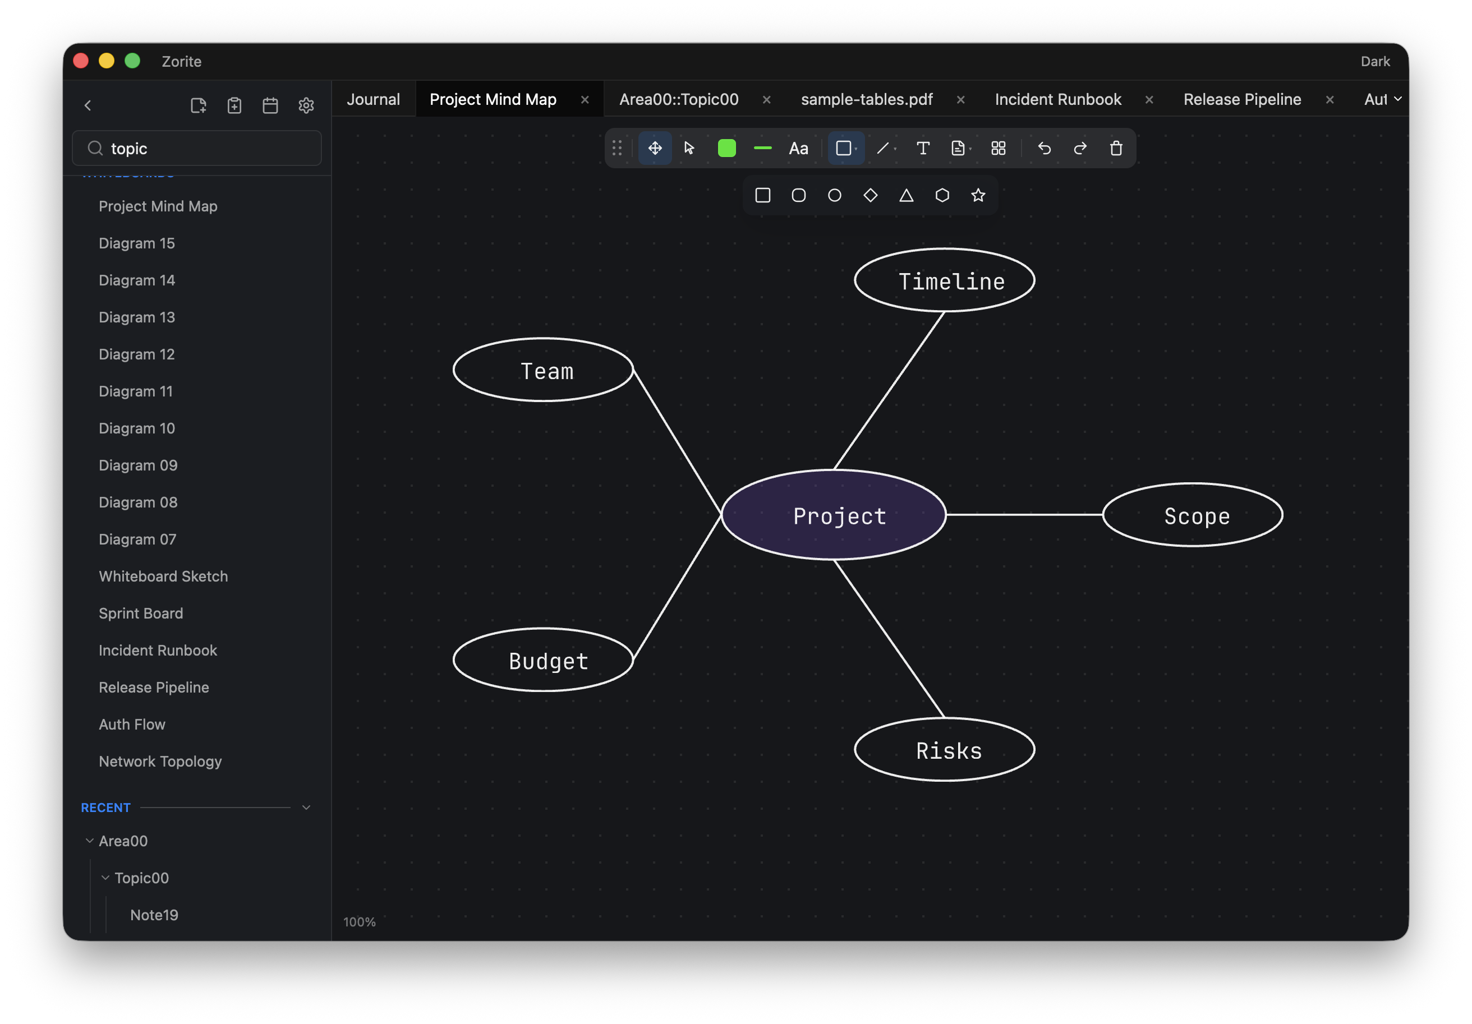The image size is (1472, 1024).
Task: Toggle the Dark theme button
Action: [x=1375, y=62]
